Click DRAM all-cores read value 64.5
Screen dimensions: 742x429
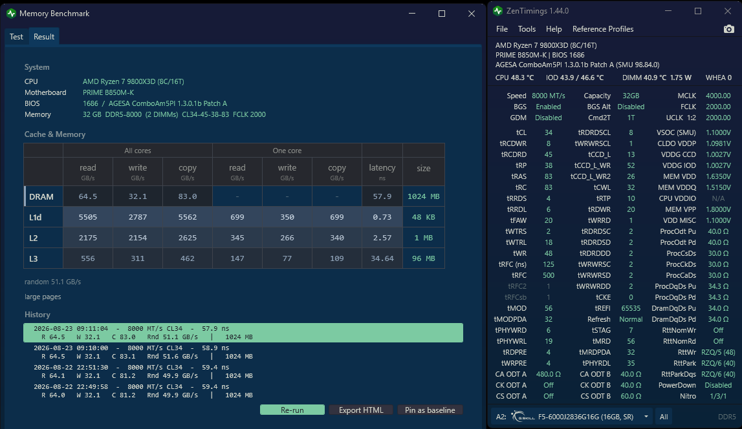[x=87, y=196]
